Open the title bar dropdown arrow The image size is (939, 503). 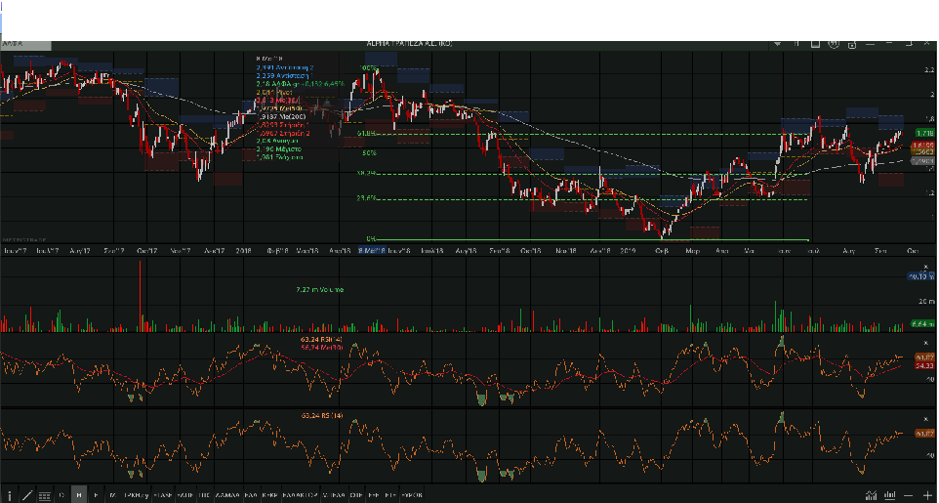pyautogui.click(x=777, y=44)
